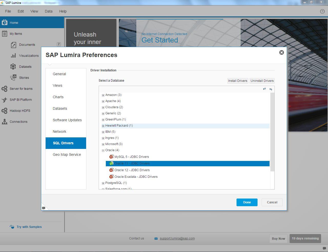Click the 19 days remaining label
The image size is (328, 252).
(305, 238)
